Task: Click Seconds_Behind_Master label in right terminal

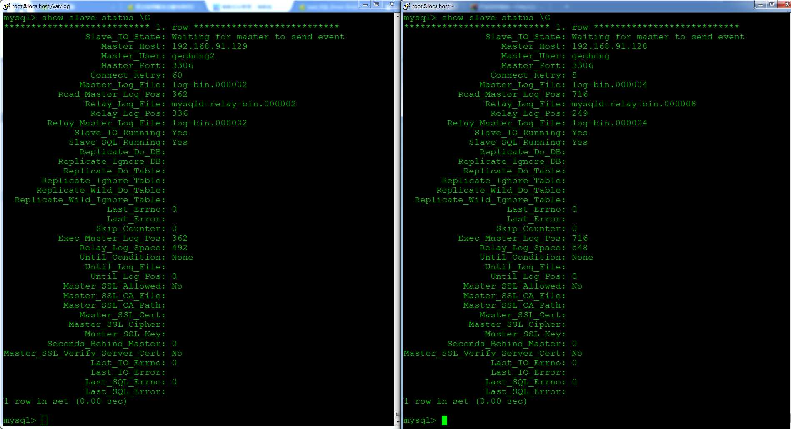Action: [506, 344]
